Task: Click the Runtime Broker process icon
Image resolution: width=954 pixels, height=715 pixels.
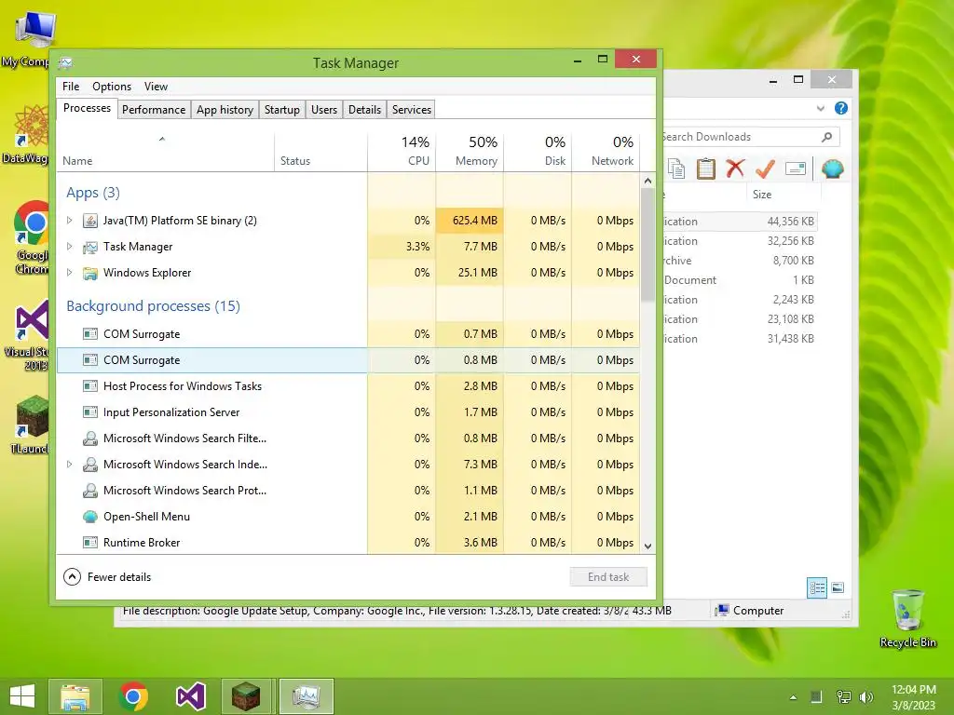Action: click(90, 543)
